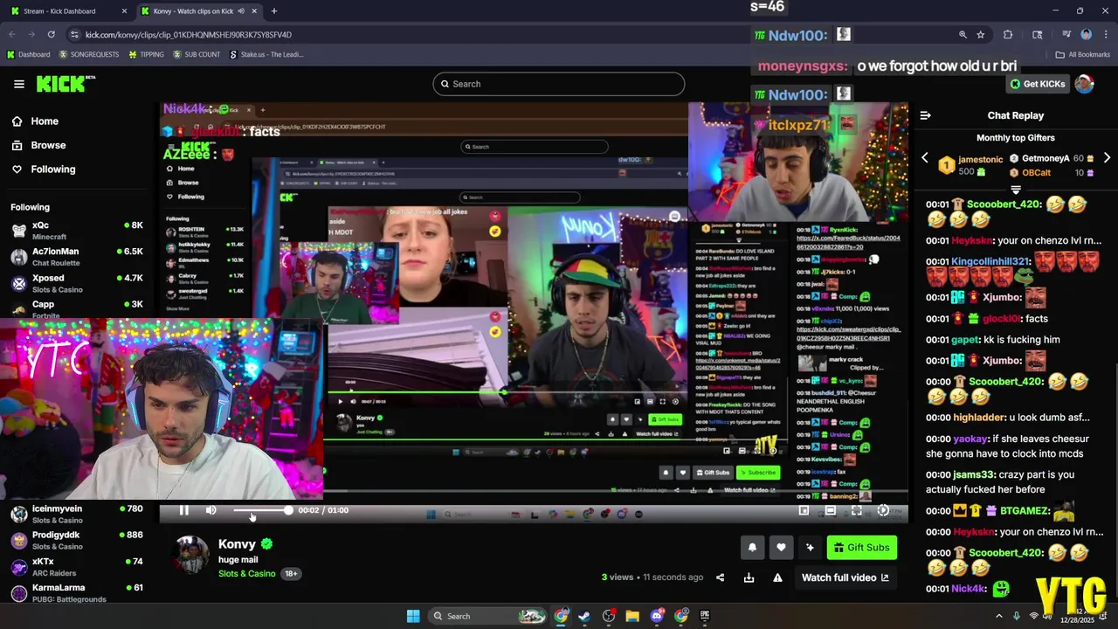Reload the page
The height and width of the screenshot is (629, 1118).
51,35
